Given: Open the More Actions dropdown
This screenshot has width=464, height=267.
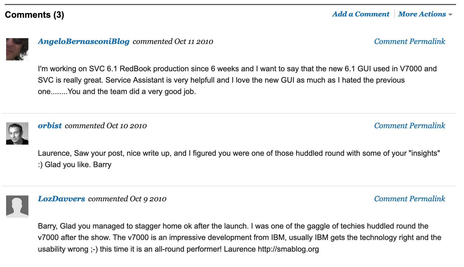Looking at the screenshot, I should tap(425, 14).
